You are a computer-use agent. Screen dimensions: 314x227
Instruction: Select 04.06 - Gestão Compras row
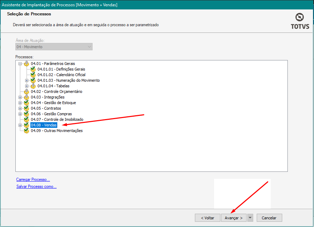(x=51, y=114)
